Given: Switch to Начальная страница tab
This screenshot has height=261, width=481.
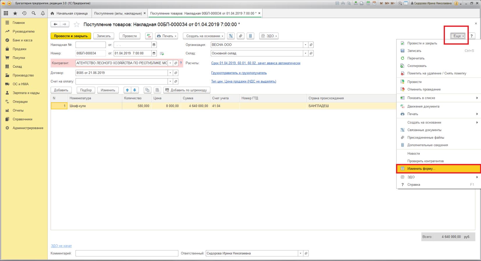Looking at the screenshot, I should click(69, 13).
